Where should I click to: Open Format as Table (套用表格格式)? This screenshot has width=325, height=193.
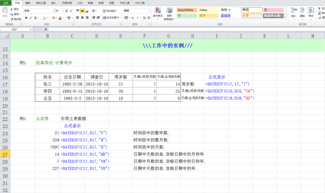(x=169, y=13)
